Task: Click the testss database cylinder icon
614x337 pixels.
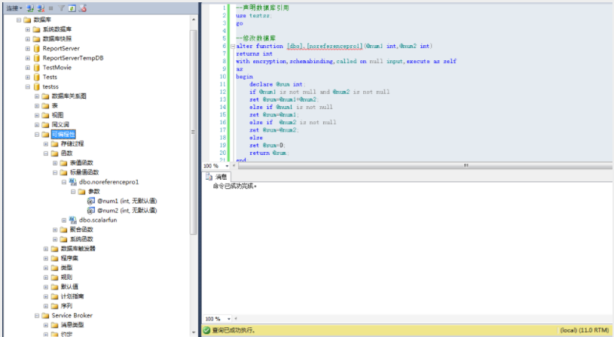Action: coord(36,87)
